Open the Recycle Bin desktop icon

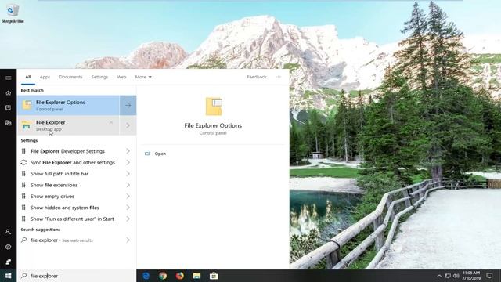[x=13, y=14]
